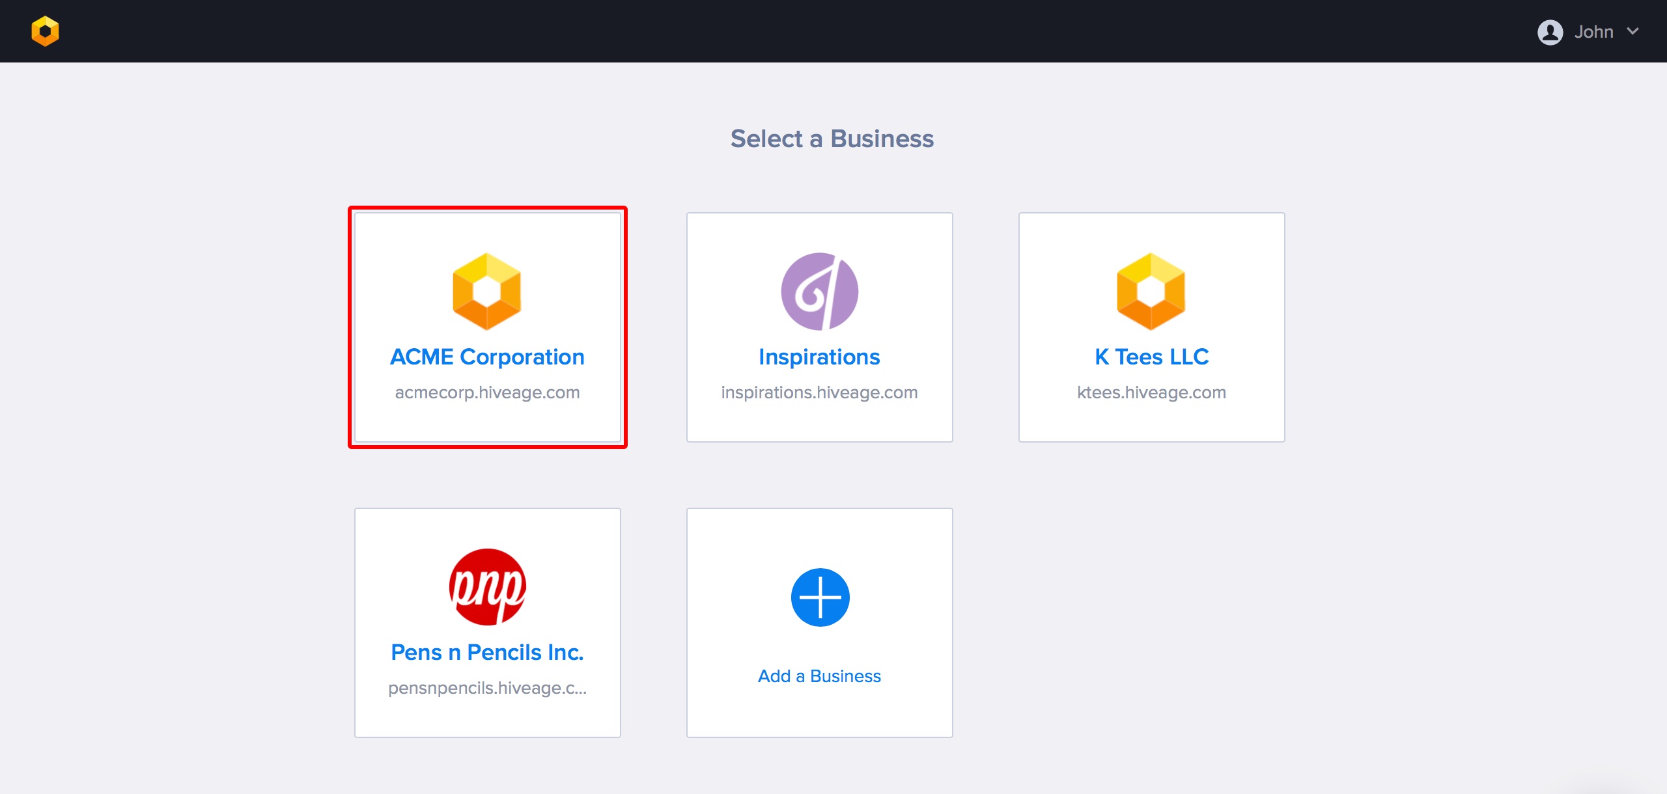Click ACME Corporation's hexagon logo

click(487, 291)
